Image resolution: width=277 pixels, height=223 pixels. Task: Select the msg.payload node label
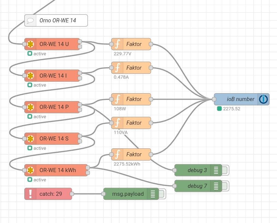point(128,194)
